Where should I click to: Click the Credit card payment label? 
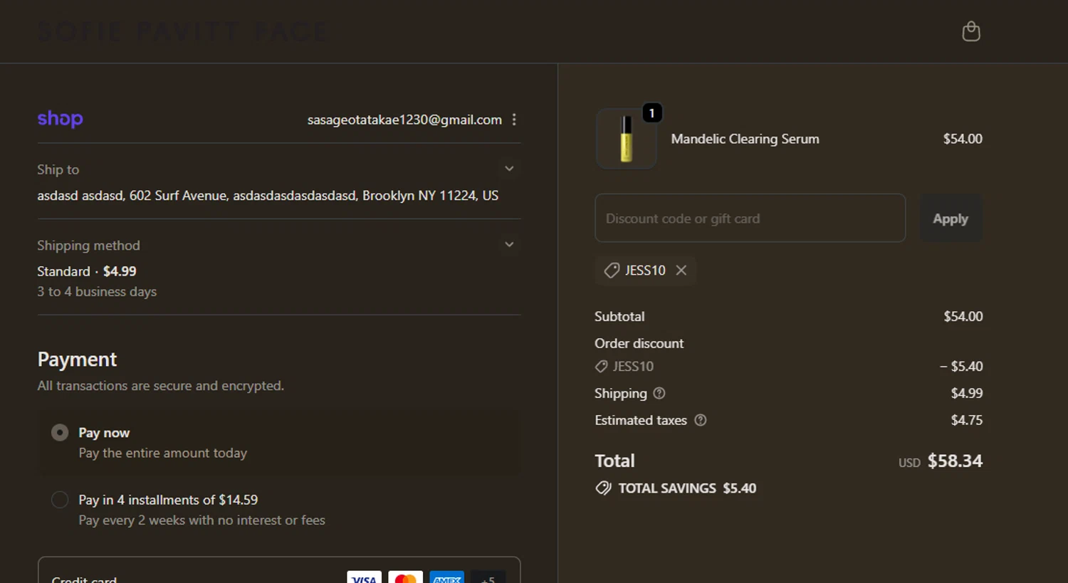point(84,579)
